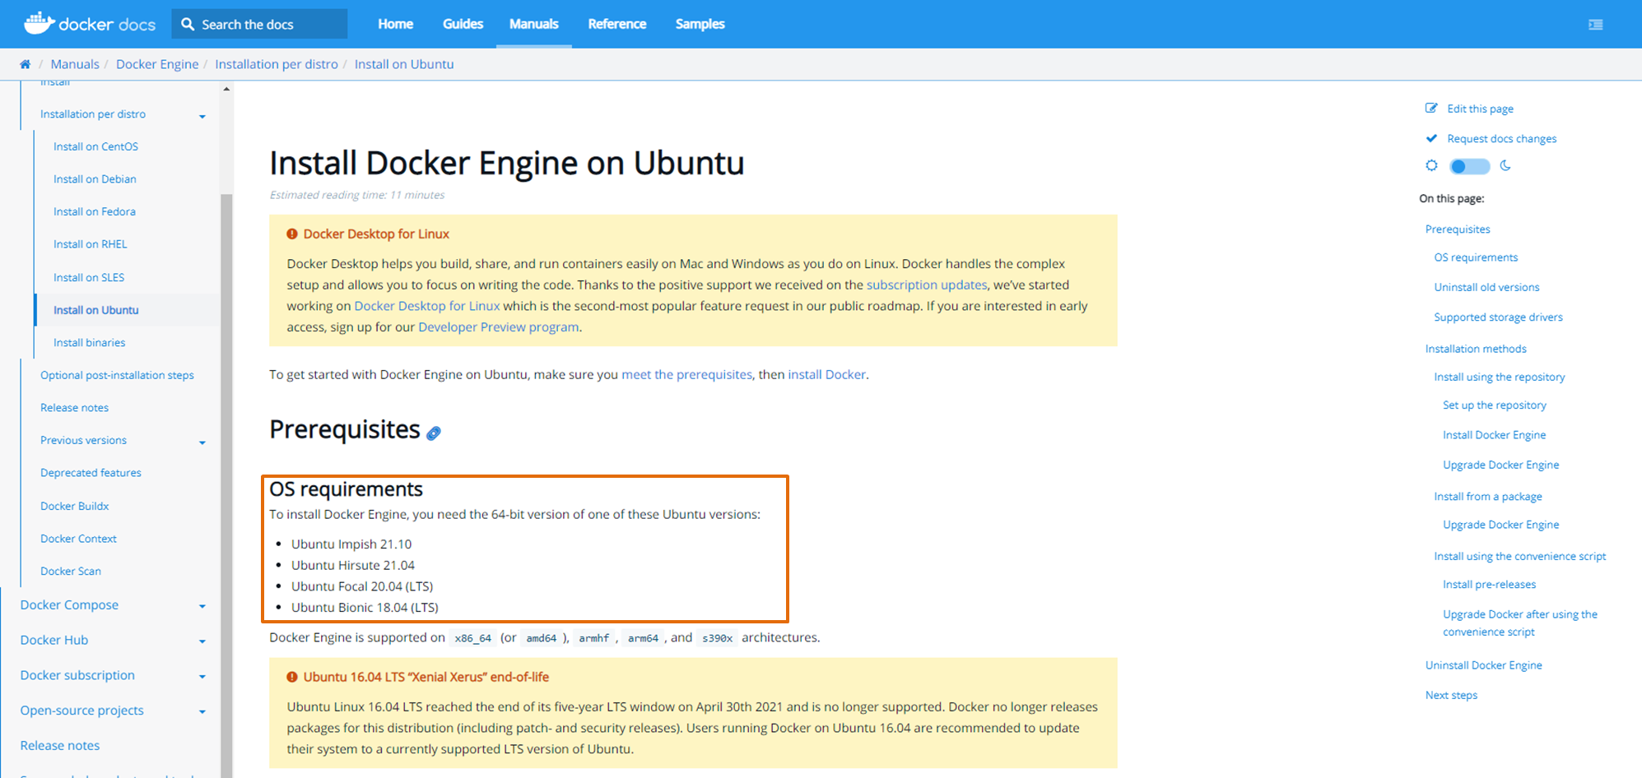Expand the Previous versions section

[x=202, y=442]
